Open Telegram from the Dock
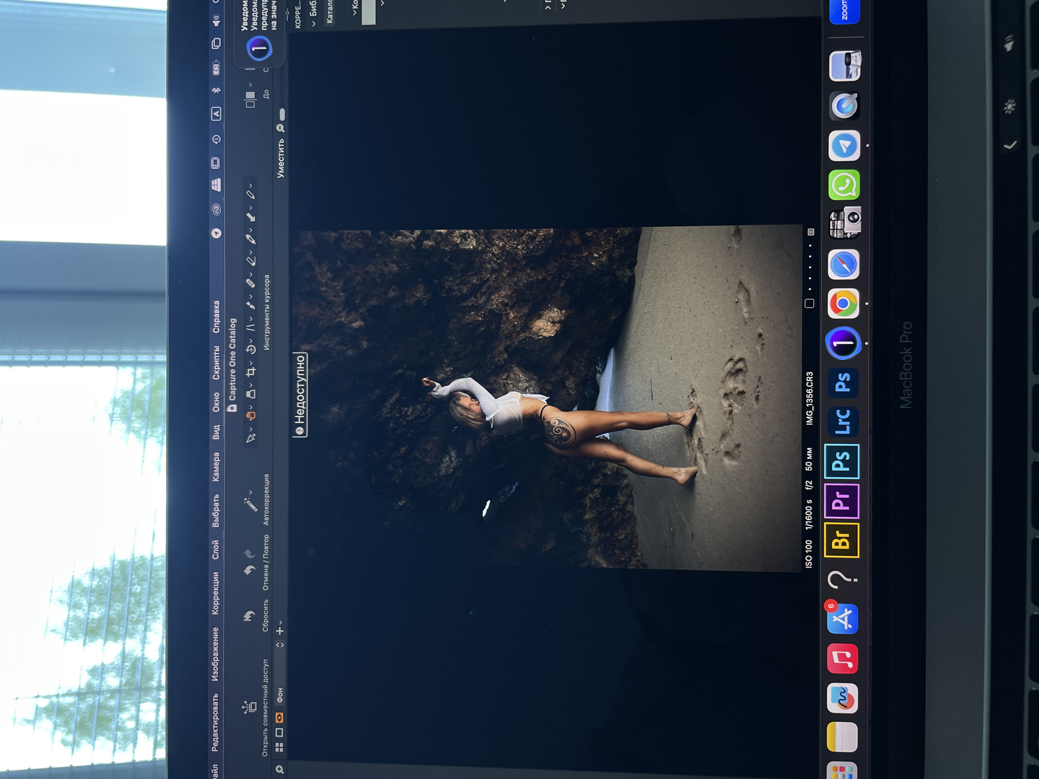The height and width of the screenshot is (779, 1039). (x=844, y=146)
